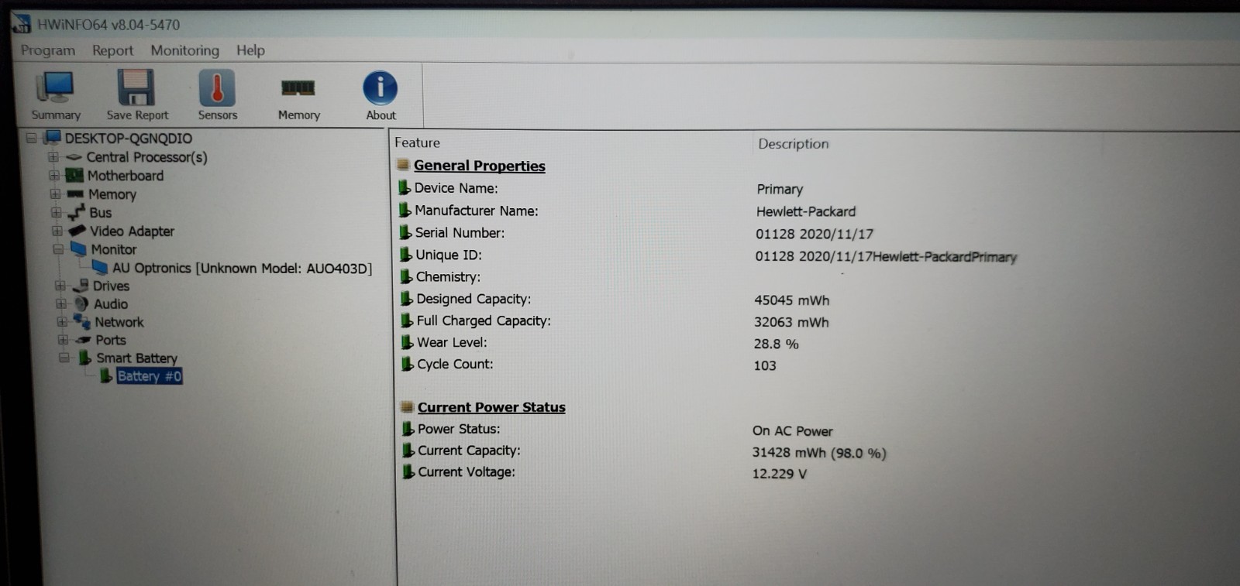Screen dimensions: 1240x586
Task: Open the Help menu
Action: tap(250, 50)
